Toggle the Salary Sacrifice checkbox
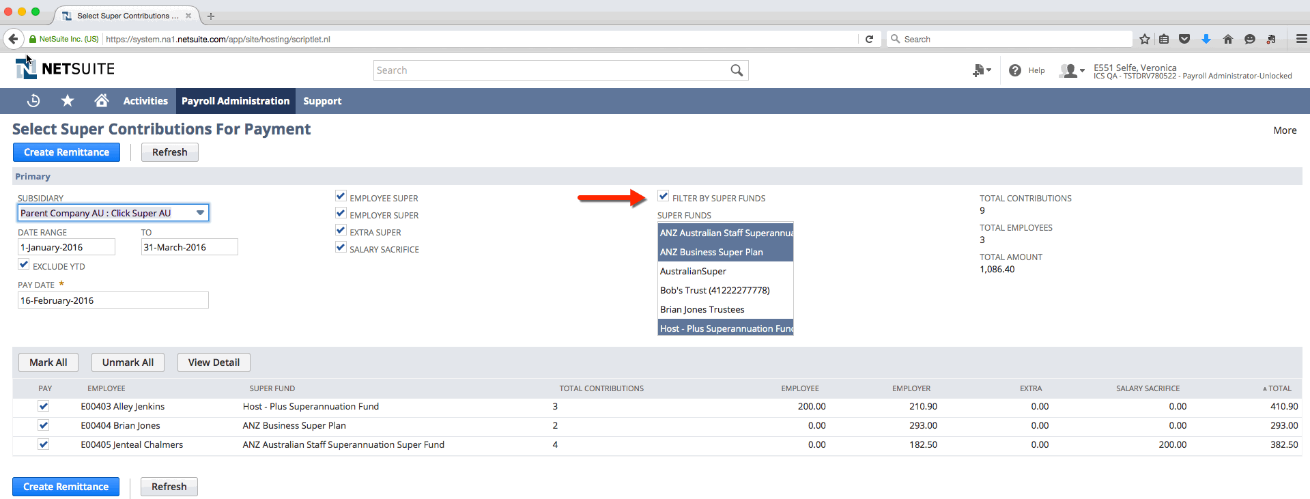Screen dimensions: 1310x499 tap(341, 248)
